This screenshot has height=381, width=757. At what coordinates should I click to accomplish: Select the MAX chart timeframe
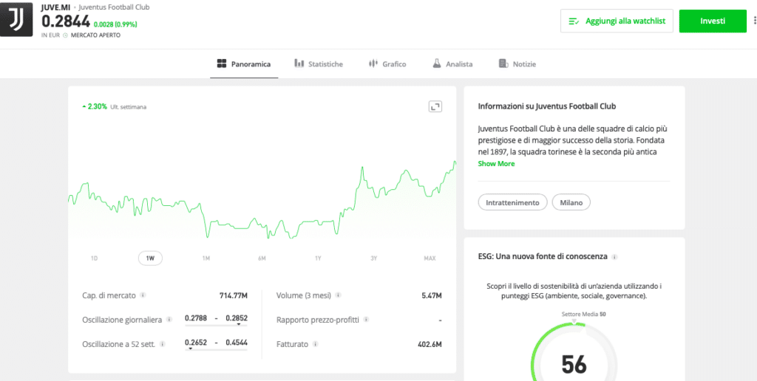(x=430, y=258)
